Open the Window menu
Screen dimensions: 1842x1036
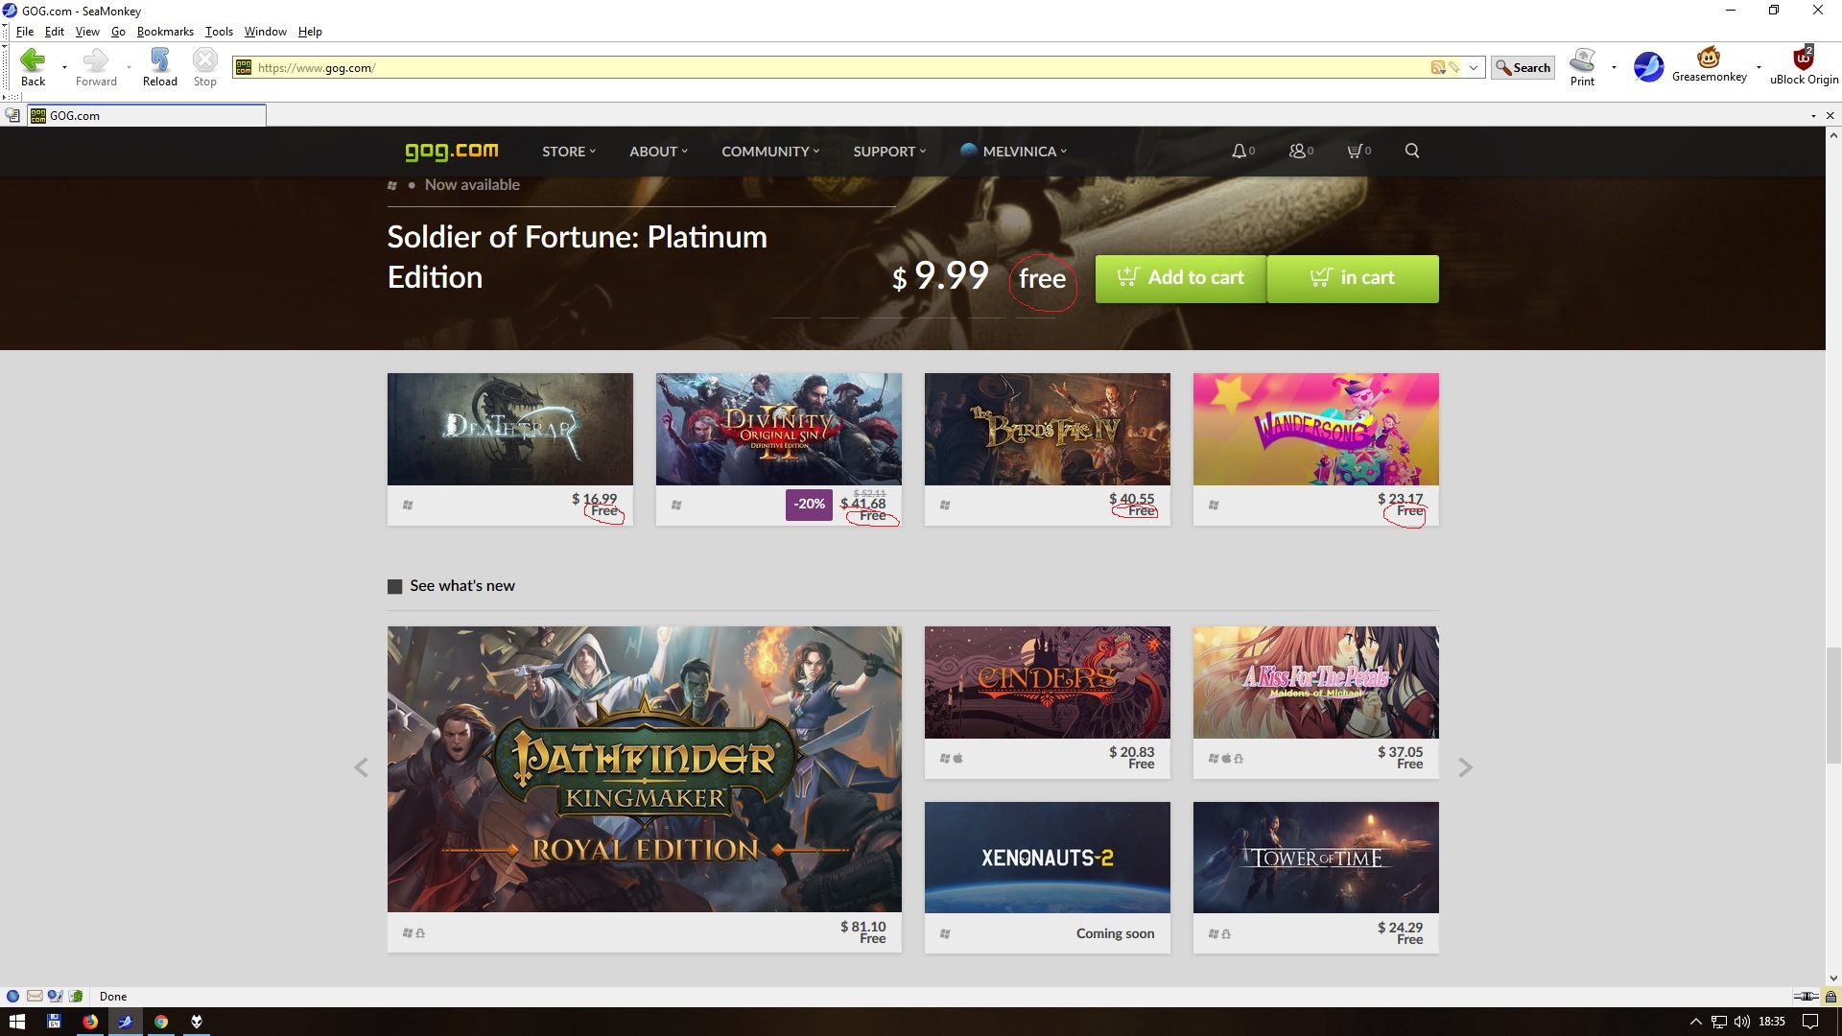[265, 31]
